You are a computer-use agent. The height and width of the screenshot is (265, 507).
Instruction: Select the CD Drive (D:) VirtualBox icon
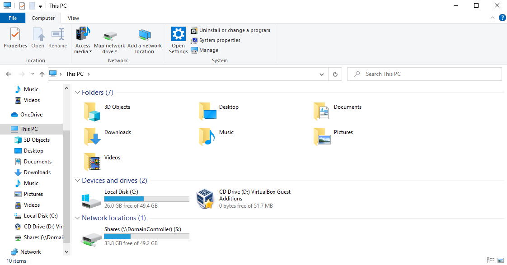point(205,199)
